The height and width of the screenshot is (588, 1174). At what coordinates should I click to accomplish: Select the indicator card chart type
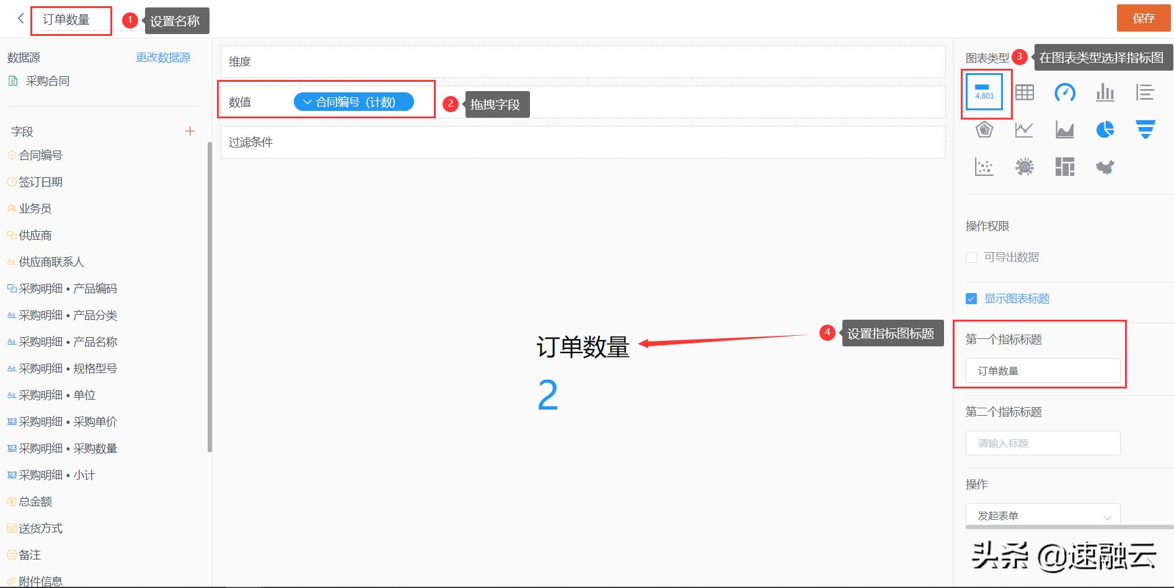point(984,92)
